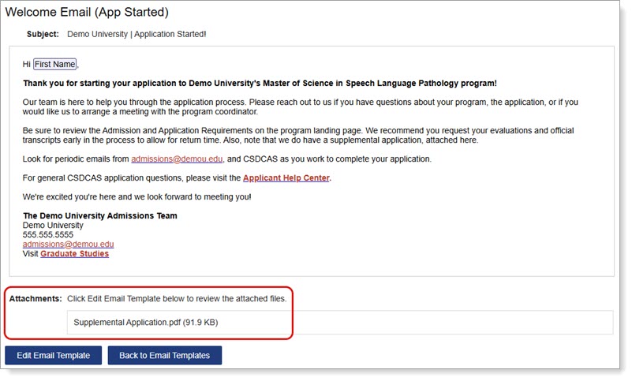This screenshot has width=632, height=381.
Task: Click admissions@demou.edu link in the signature
Action: (68, 245)
